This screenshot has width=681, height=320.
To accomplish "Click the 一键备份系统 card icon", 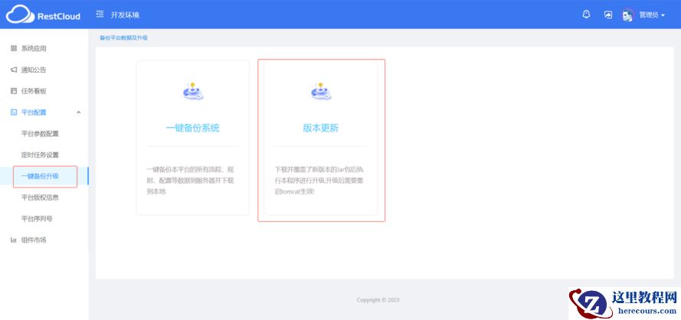I will tap(193, 92).
